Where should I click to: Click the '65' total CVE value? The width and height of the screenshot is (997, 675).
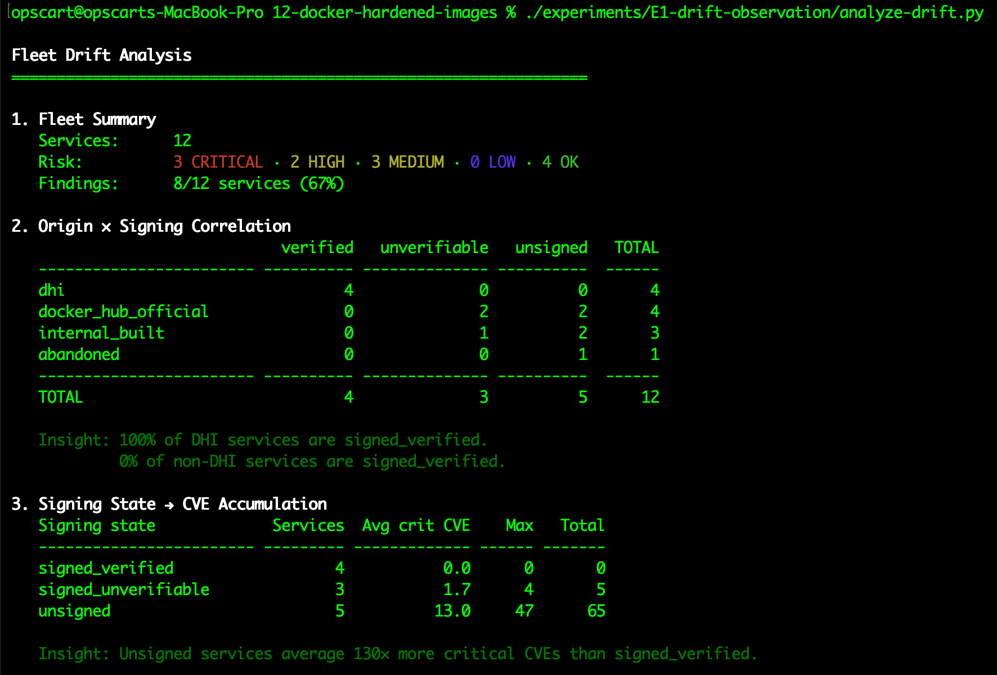pyautogui.click(x=596, y=611)
